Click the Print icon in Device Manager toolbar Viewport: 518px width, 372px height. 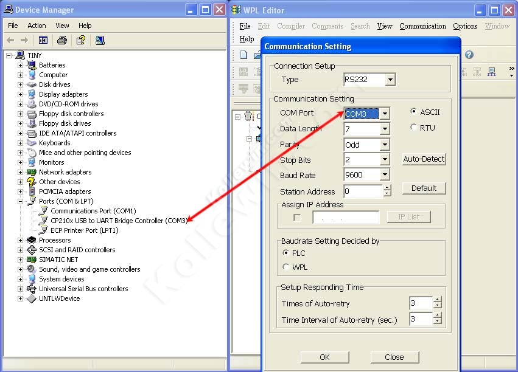[x=61, y=40]
